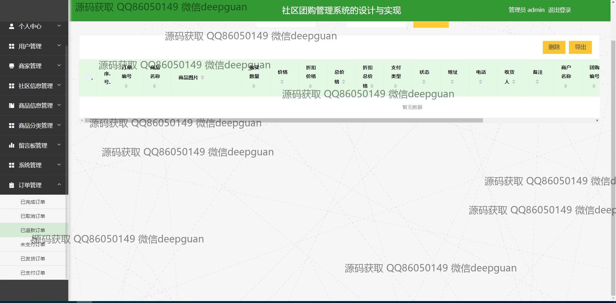Click the bar chart icon beside 留言板管理

coord(12,145)
